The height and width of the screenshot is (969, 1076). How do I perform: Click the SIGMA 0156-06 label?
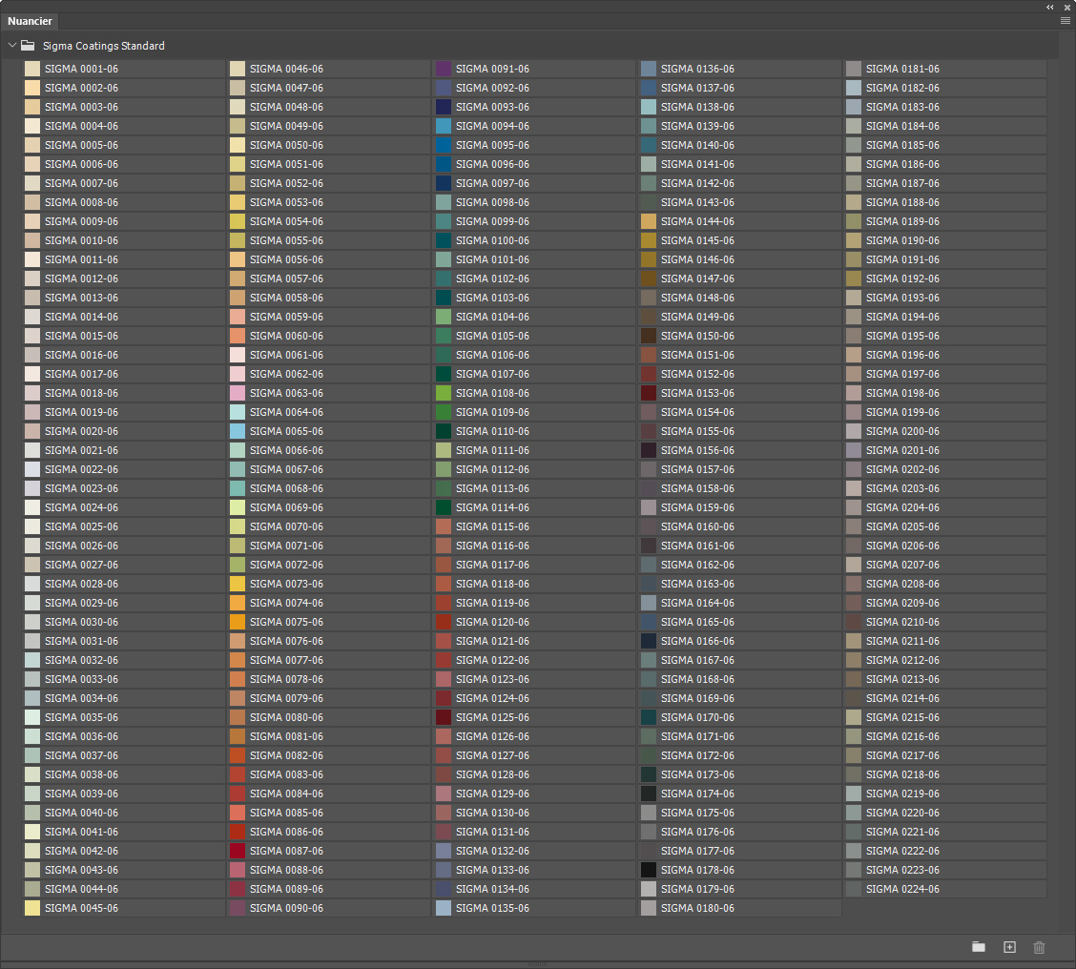tap(697, 450)
